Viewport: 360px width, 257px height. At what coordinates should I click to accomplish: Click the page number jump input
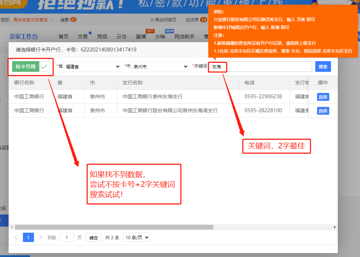point(67,237)
